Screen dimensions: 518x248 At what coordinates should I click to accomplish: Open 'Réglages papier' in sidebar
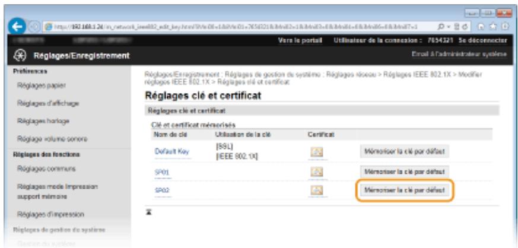tap(42, 85)
